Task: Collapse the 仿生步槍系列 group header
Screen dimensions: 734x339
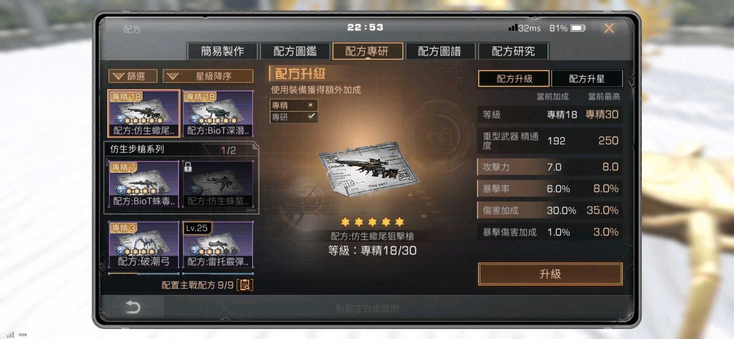Action: pos(181,150)
